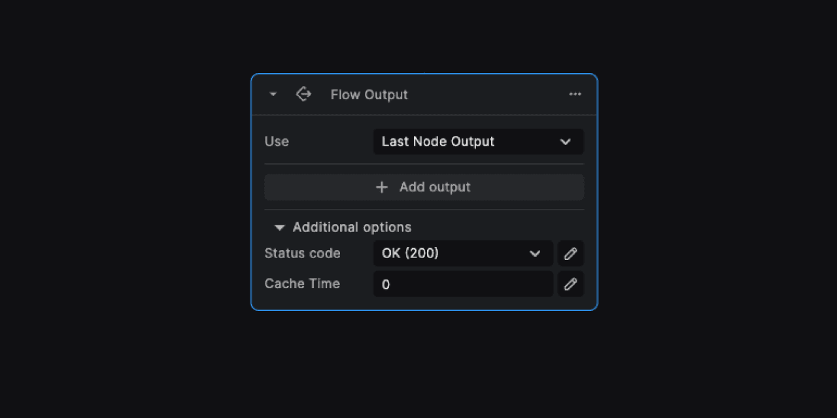Collapse the Flow Output node with header arrow
This screenshot has height=418, width=837.
[x=273, y=95]
